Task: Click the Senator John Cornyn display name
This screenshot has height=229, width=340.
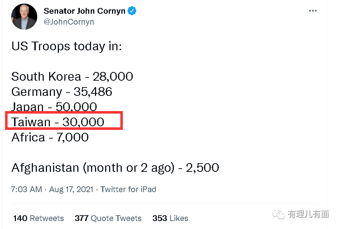Action: pyautogui.click(x=84, y=11)
